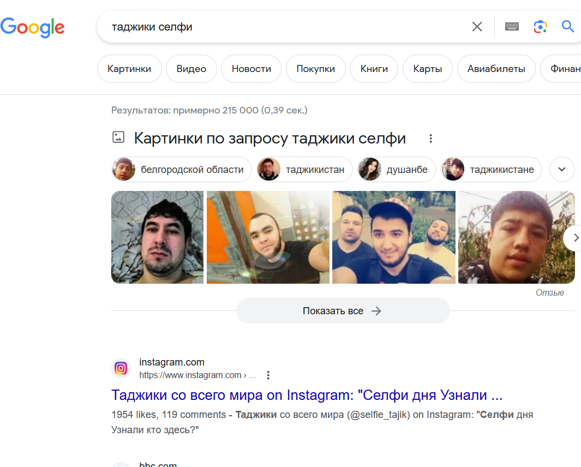
Task: Select the душанбе filter chip
Action: click(397, 169)
